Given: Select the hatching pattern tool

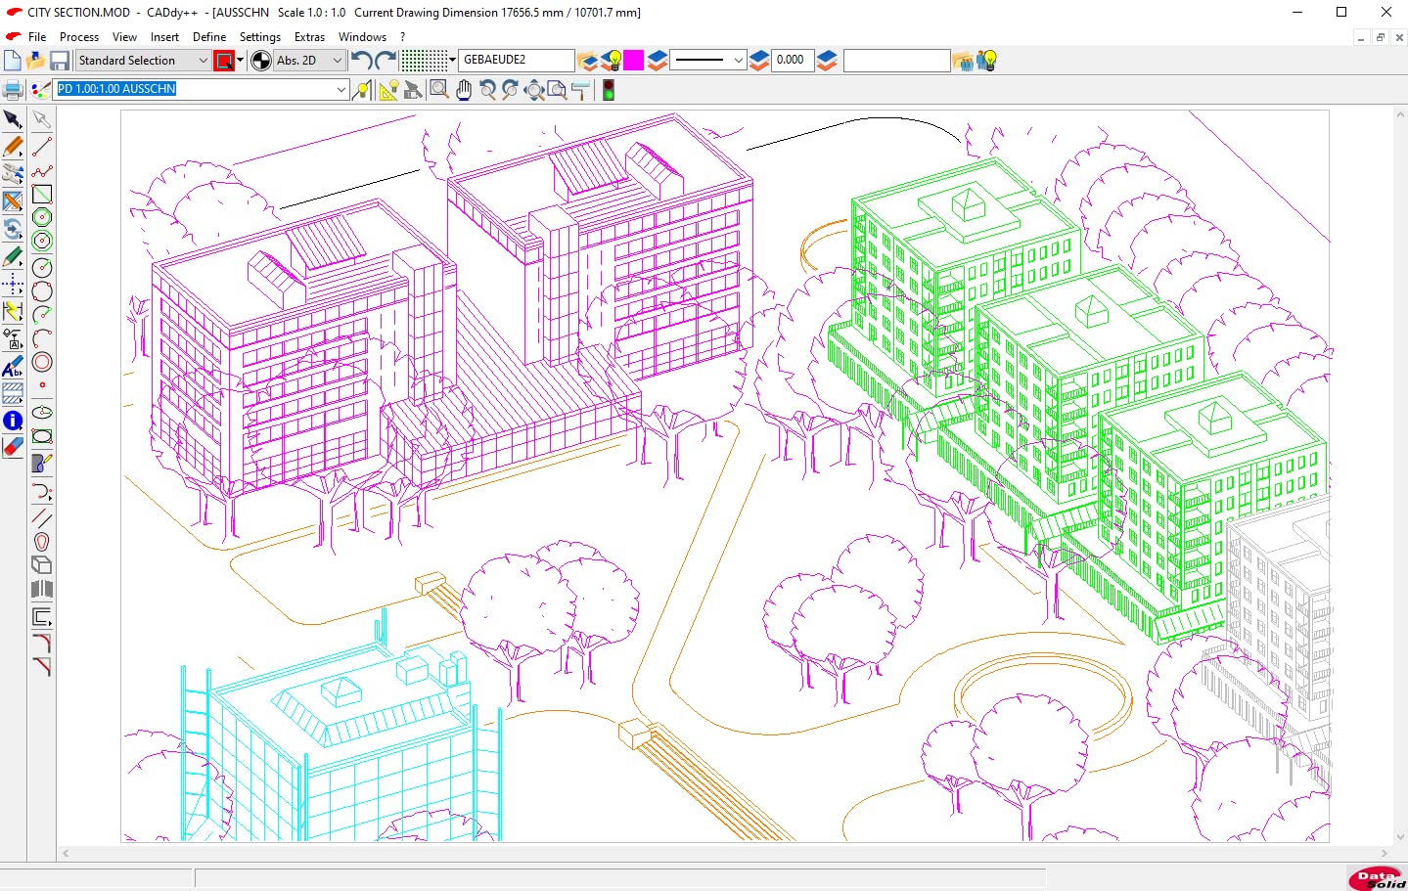Looking at the screenshot, I should point(13,393).
